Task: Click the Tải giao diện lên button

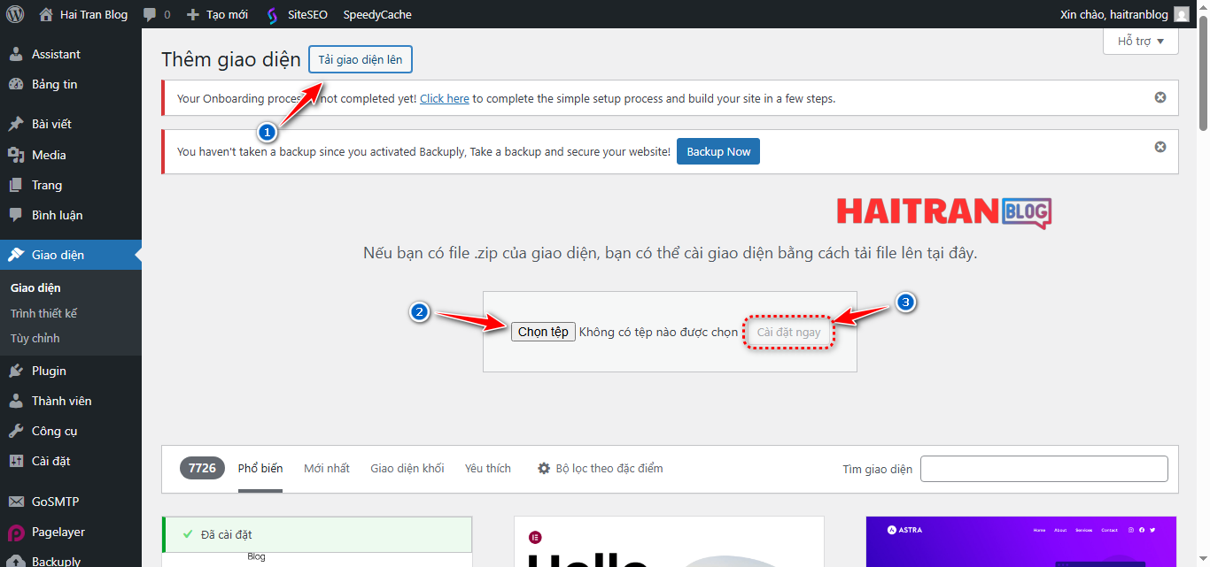Action: tap(360, 59)
